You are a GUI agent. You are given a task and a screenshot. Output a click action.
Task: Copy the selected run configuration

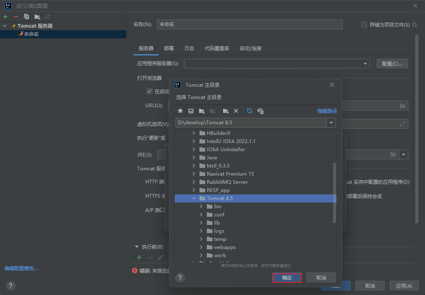[x=26, y=17]
